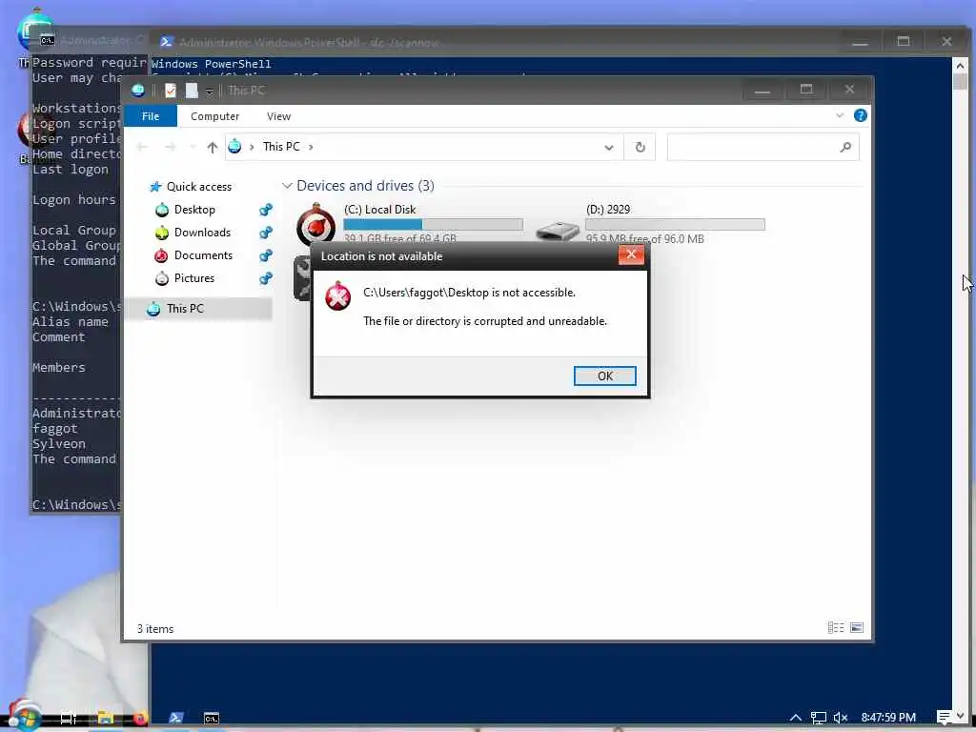Open the recent locations dropdown arrow
Image resolution: width=976 pixels, height=732 pixels.
[x=193, y=147]
